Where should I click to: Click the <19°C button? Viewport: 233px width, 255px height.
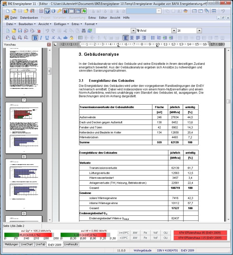coord(123,238)
